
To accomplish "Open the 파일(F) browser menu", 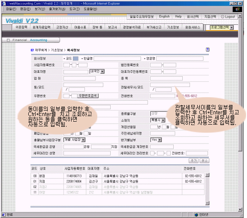I will (11, 9).
